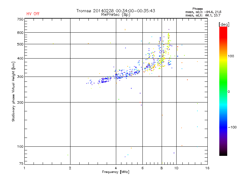The height and width of the screenshot is (183, 244).
Task: Click the '[deg]' colorbar unit label
Action: pyautogui.click(x=224, y=24)
